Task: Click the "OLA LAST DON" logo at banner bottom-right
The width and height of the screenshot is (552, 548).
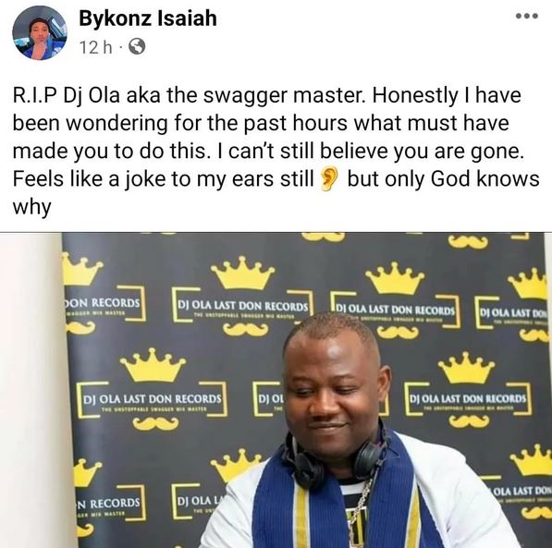Action: coord(521,491)
